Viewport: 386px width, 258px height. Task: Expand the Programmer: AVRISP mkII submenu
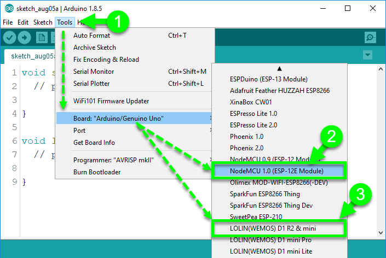pos(134,160)
